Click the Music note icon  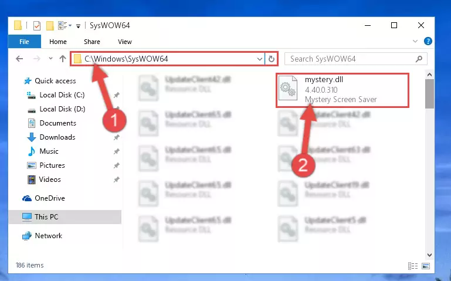31,151
